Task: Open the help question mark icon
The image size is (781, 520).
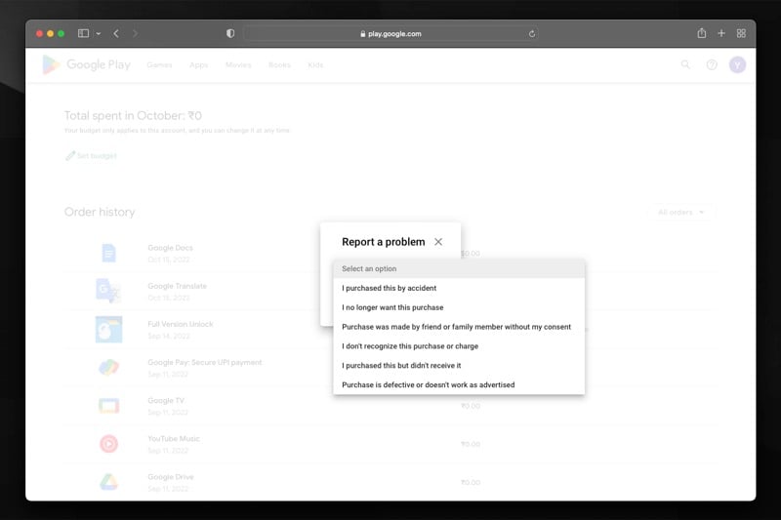Action: pyautogui.click(x=712, y=64)
